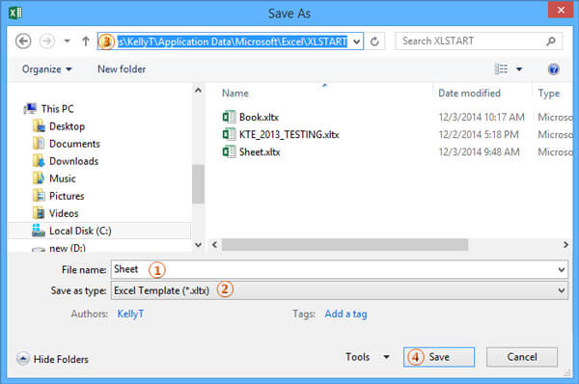
Task: Click the Back navigation arrow
Action: pyautogui.click(x=23, y=41)
